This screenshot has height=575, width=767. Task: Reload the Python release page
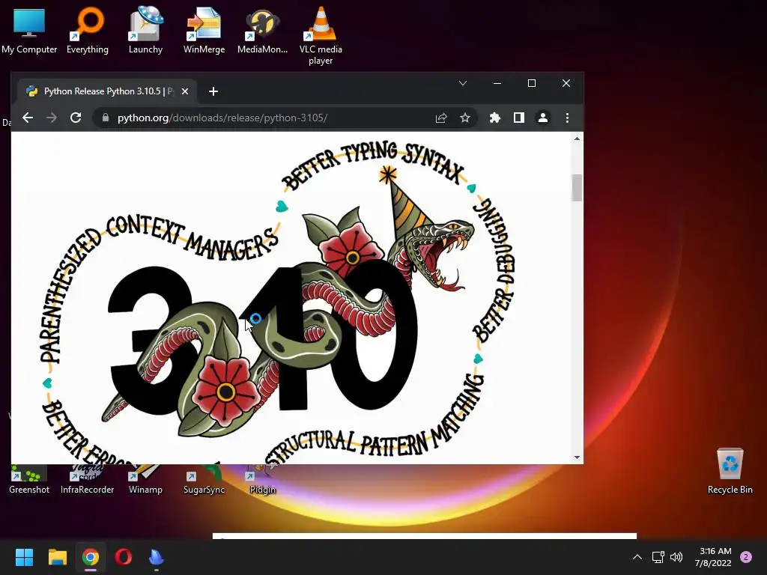coord(76,118)
